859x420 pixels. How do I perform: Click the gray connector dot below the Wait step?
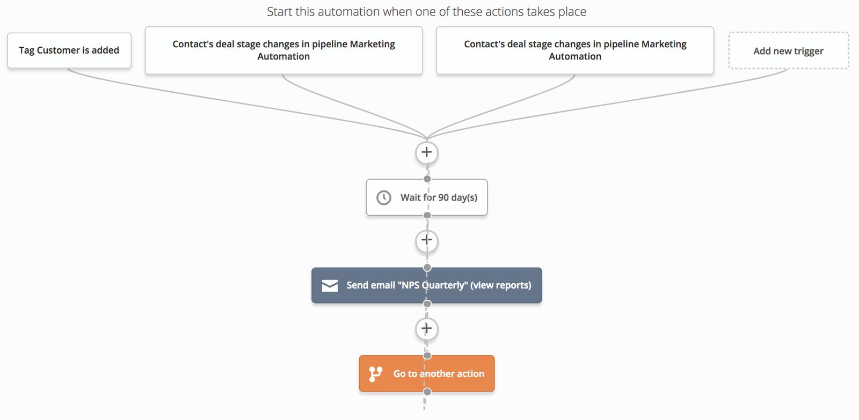427,215
